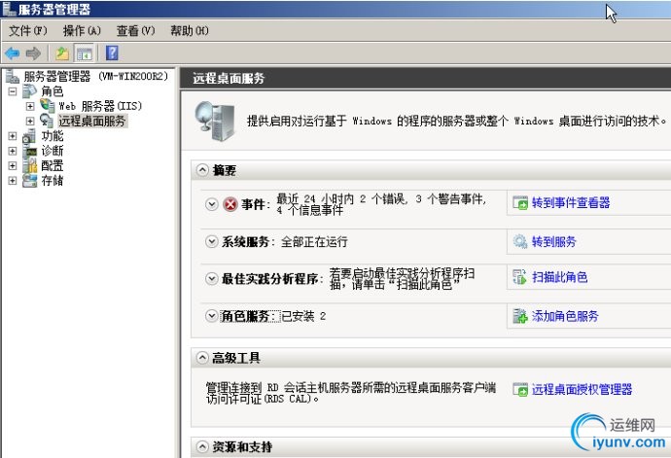Expand the 配置 tree node

coord(13,165)
